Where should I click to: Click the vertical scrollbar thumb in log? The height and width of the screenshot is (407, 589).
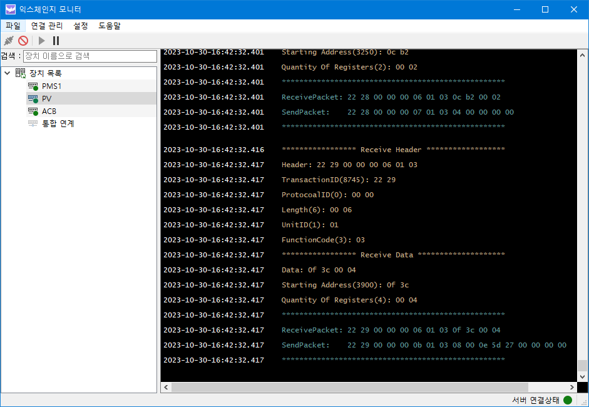(582, 366)
